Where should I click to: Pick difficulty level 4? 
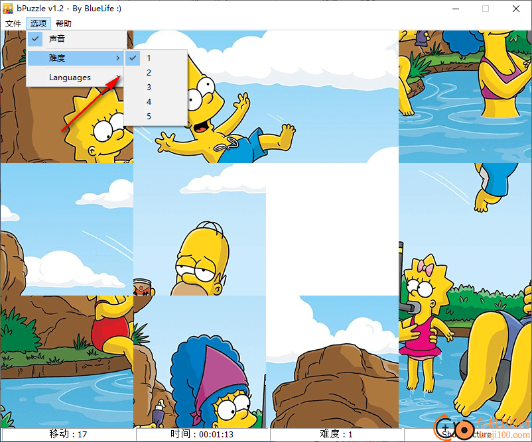click(156, 101)
